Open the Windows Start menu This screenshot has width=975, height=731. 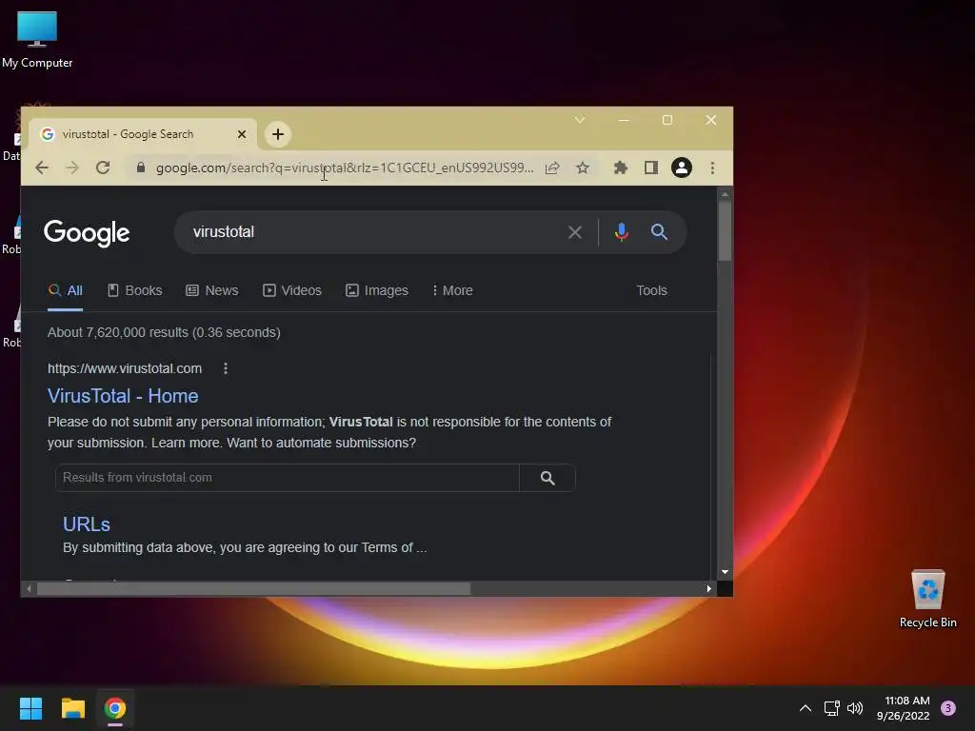pyautogui.click(x=30, y=708)
